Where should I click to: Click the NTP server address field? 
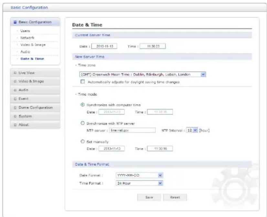pyautogui.click(x=132, y=130)
